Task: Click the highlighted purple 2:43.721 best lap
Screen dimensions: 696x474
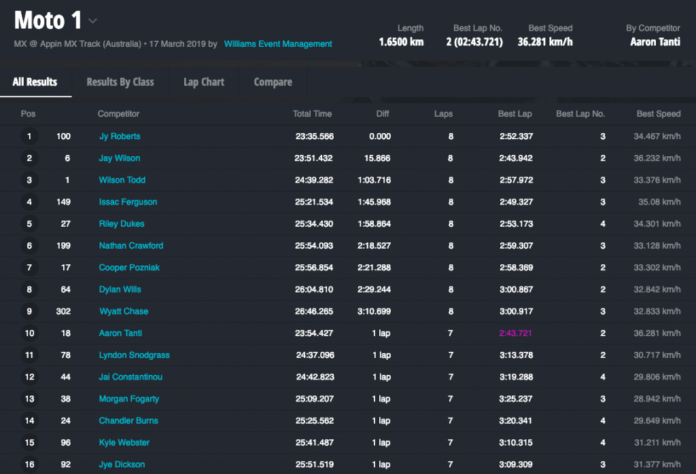Action: [x=516, y=333]
